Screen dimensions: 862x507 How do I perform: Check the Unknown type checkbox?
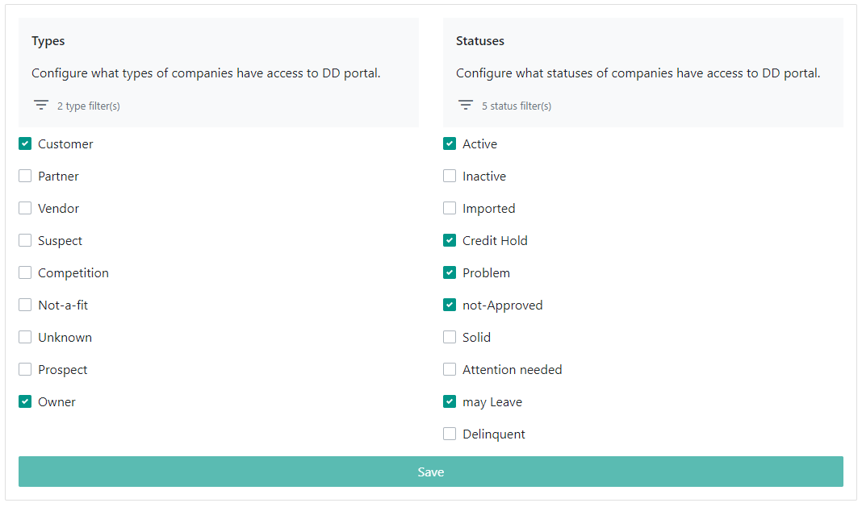point(25,337)
